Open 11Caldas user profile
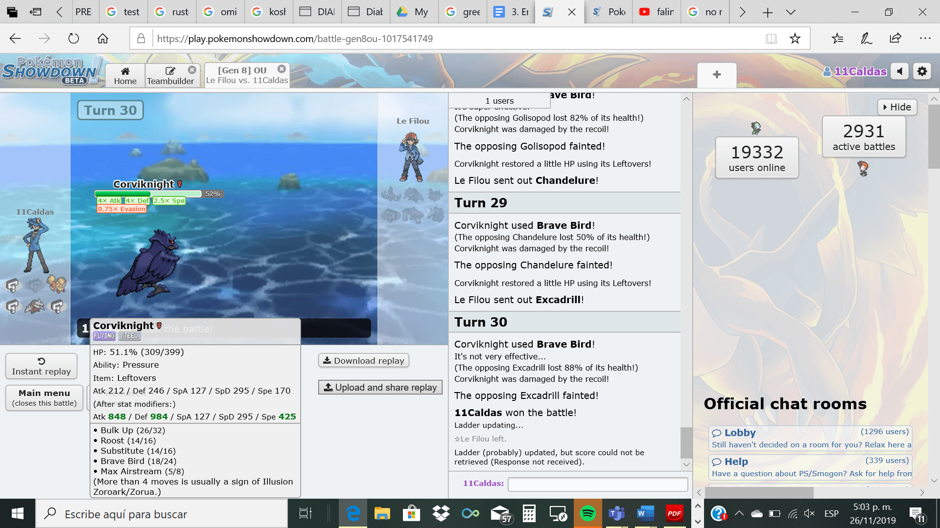Viewport: 940px width, 528px height. (855, 71)
